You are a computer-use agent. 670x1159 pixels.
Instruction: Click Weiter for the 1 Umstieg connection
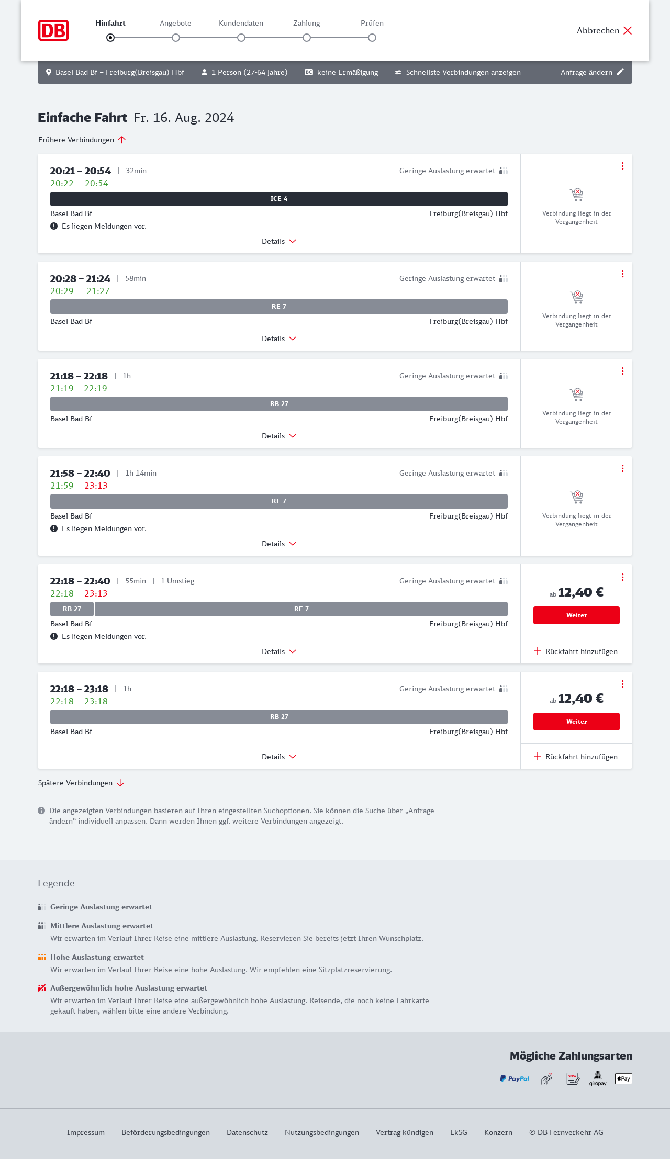pyautogui.click(x=576, y=615)
